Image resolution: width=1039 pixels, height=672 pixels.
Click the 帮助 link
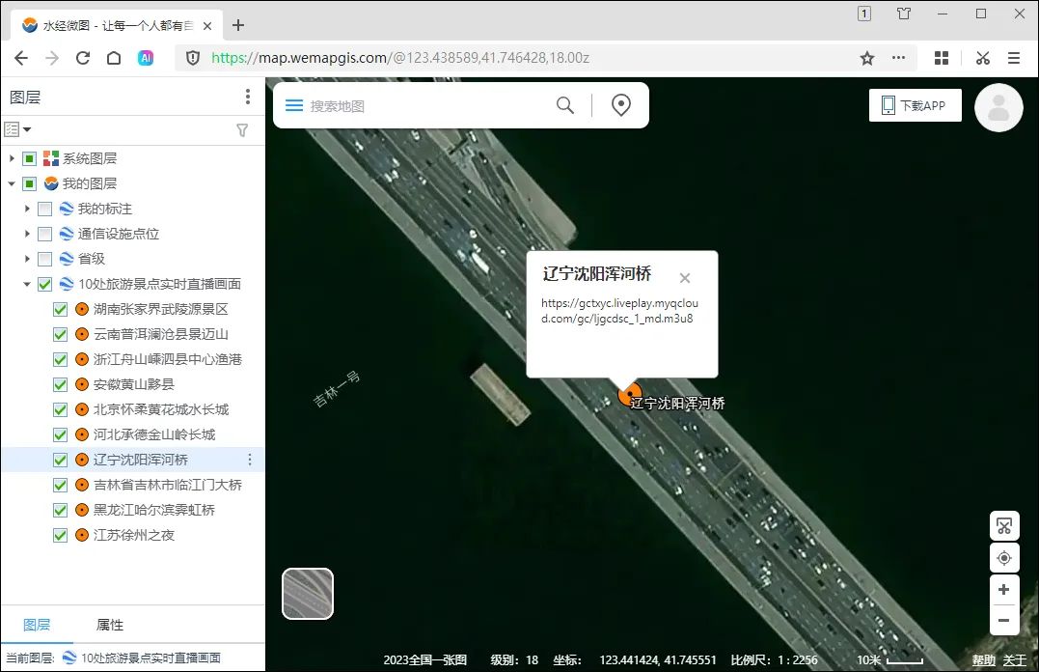point(984,660)
